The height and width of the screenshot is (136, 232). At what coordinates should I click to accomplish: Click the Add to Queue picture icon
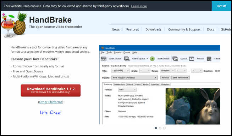(x=127, y=59)
